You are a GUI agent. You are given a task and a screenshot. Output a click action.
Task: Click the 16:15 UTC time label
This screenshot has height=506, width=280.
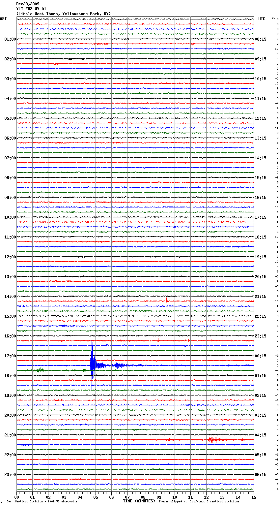tap(261, 198)
